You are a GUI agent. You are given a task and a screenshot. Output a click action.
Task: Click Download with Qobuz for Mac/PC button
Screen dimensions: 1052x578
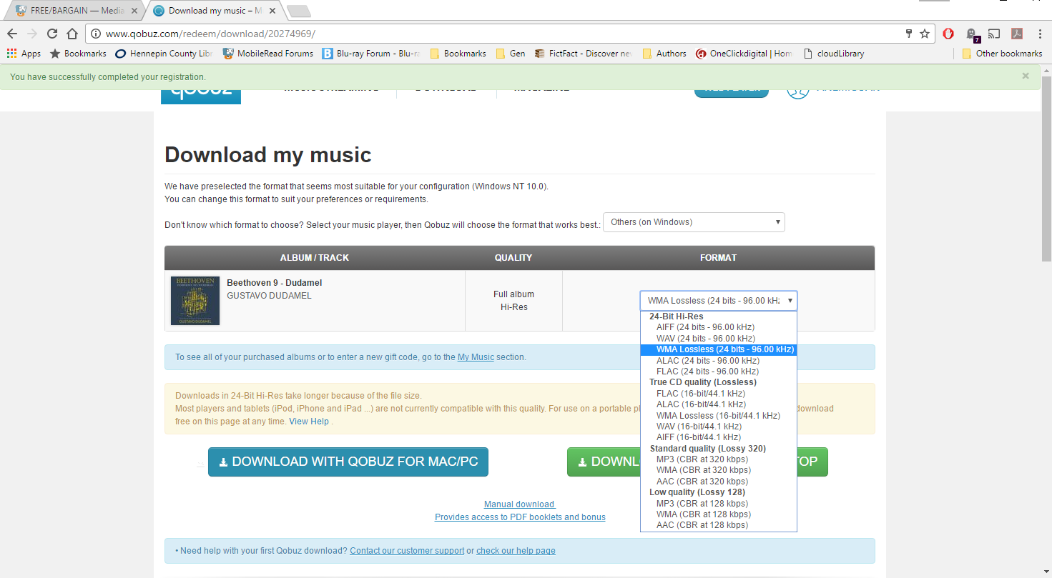point(348,462)
